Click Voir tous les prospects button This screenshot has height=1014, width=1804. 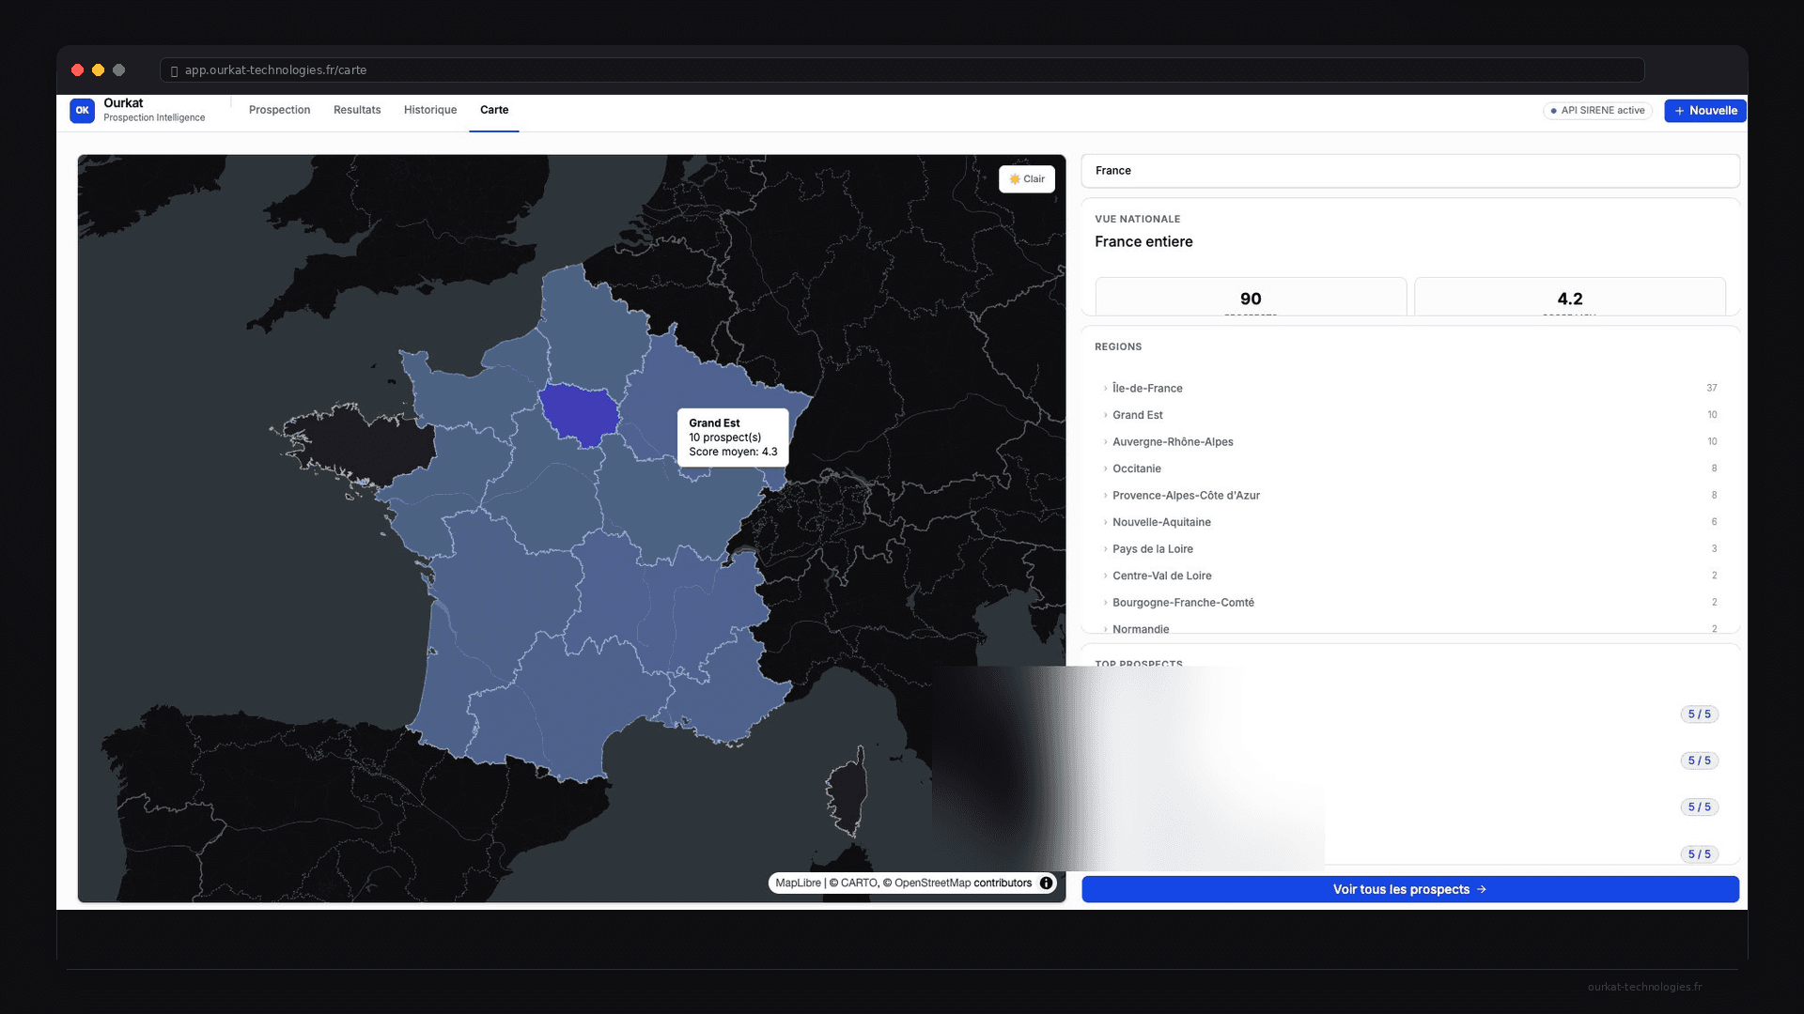[1410, 889]
